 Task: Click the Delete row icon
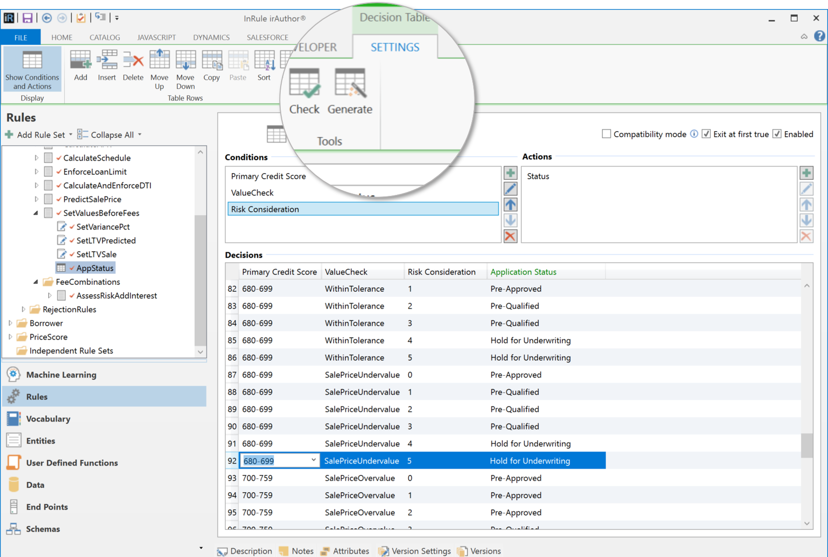coord(133,65)
